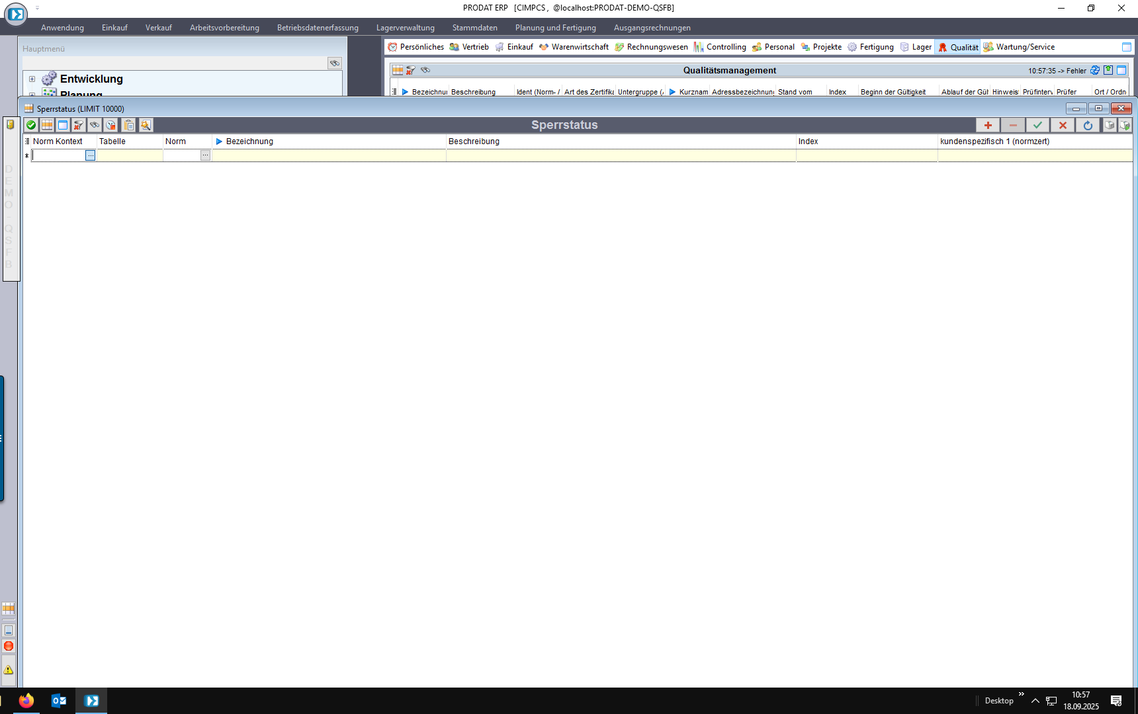Expand the Entwicklung tree node

[32, 79]
